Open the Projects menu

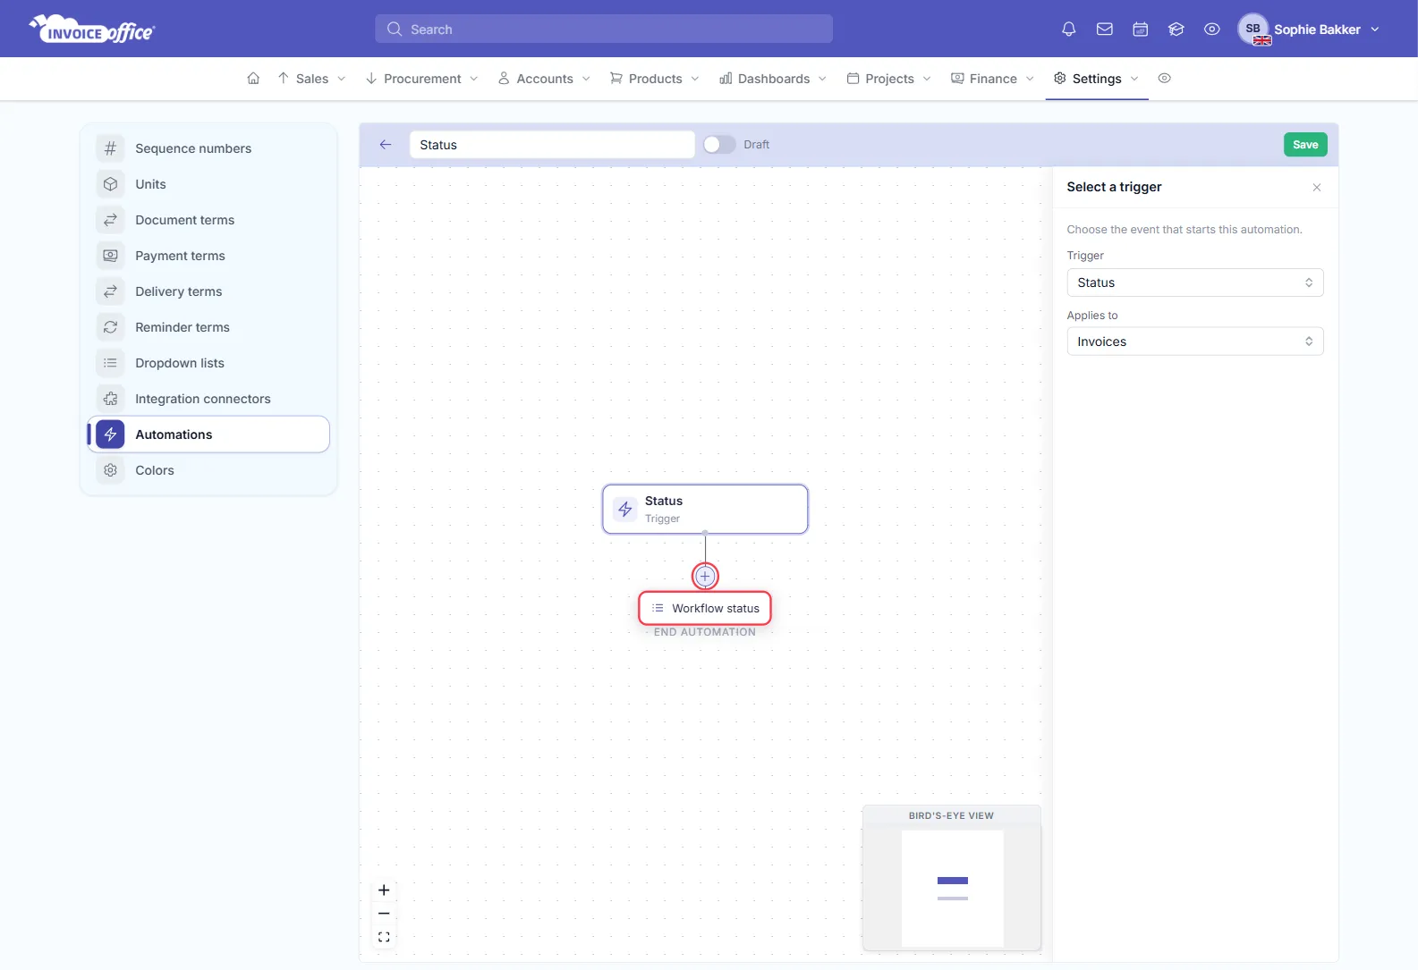(x=888, y=79)
